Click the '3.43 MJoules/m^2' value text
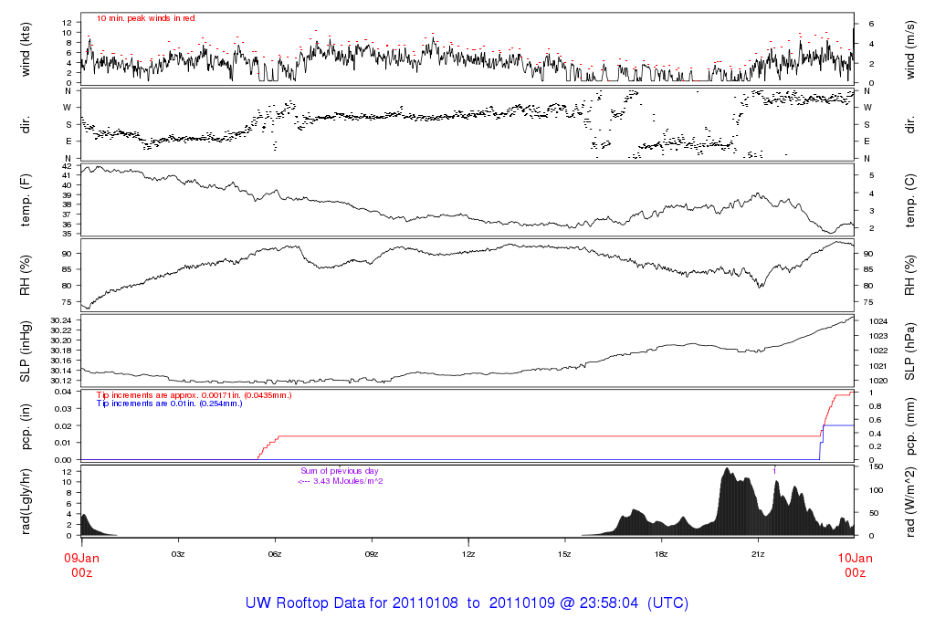The height and width of the screenshot is (639, 935). [x=340, y=480]
